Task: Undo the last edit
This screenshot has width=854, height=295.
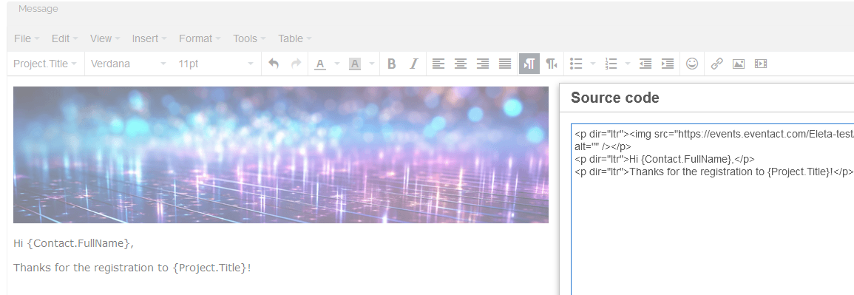Action: click(x=274, y=64)
